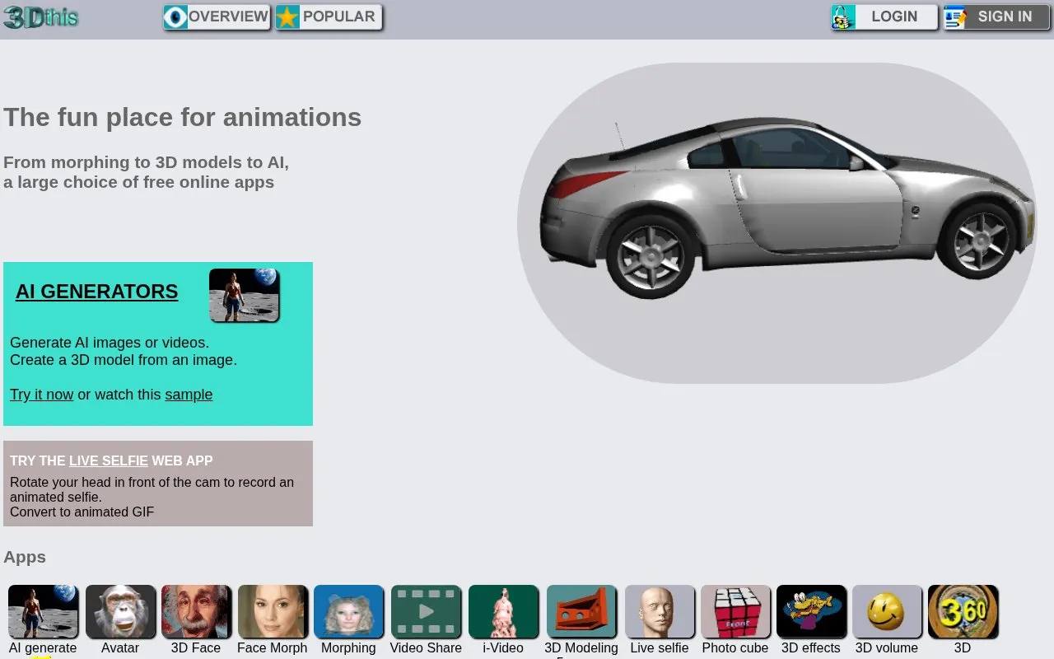Open the 360 app icon
This screenshot has width=1054, height=659.
click(x=963, y=611)
